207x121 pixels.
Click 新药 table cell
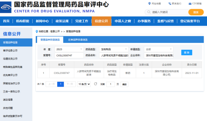pyautogui.click(x=128, y=73)
